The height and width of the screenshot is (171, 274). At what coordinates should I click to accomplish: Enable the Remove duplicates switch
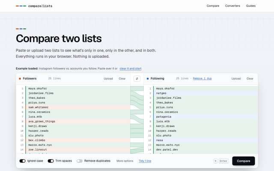click(79, 161)
